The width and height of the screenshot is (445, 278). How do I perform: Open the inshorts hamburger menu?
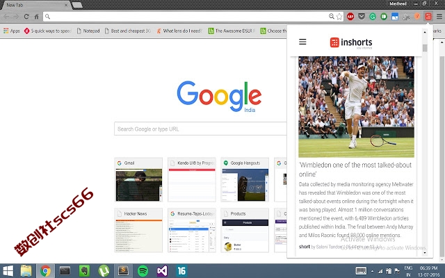coord(302,42)
